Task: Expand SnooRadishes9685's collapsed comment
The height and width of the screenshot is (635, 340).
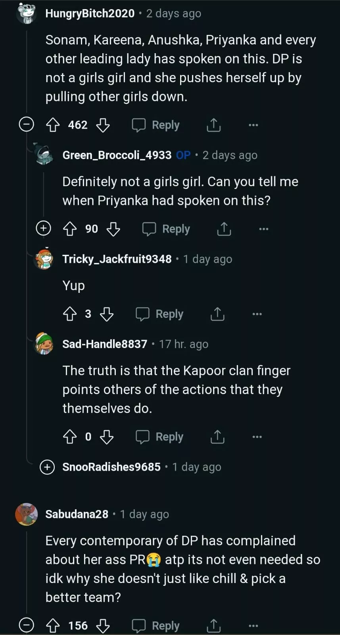Action: pyautogui.click(x=47, y=467)
